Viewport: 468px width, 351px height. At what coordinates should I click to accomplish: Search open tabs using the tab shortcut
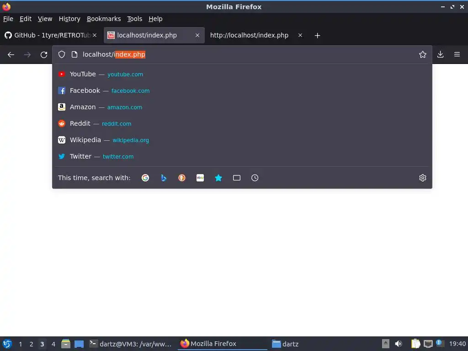(x=237, y=178)
